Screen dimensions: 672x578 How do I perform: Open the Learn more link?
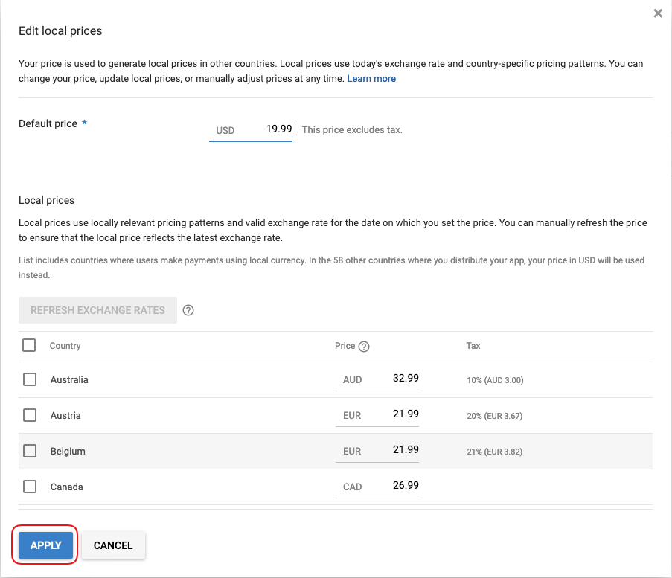pyautogui.click(x=371, y=79)
